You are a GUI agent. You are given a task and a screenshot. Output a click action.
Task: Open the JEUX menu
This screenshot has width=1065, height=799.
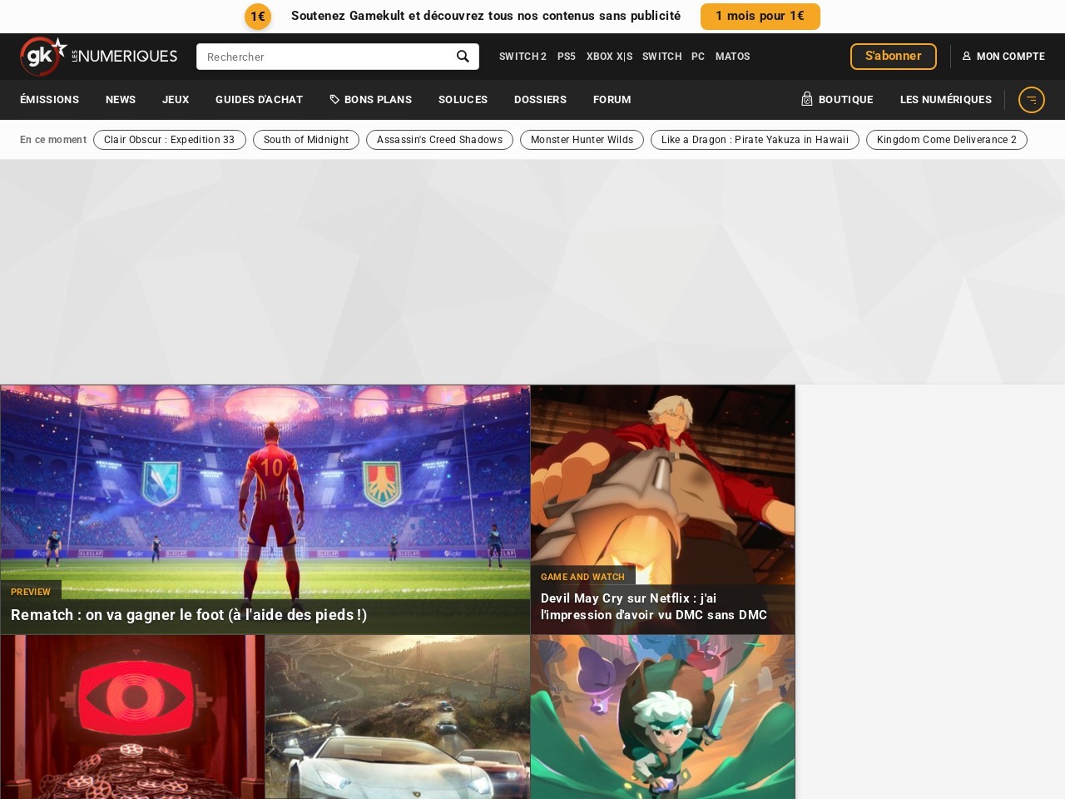pos(176,100)
